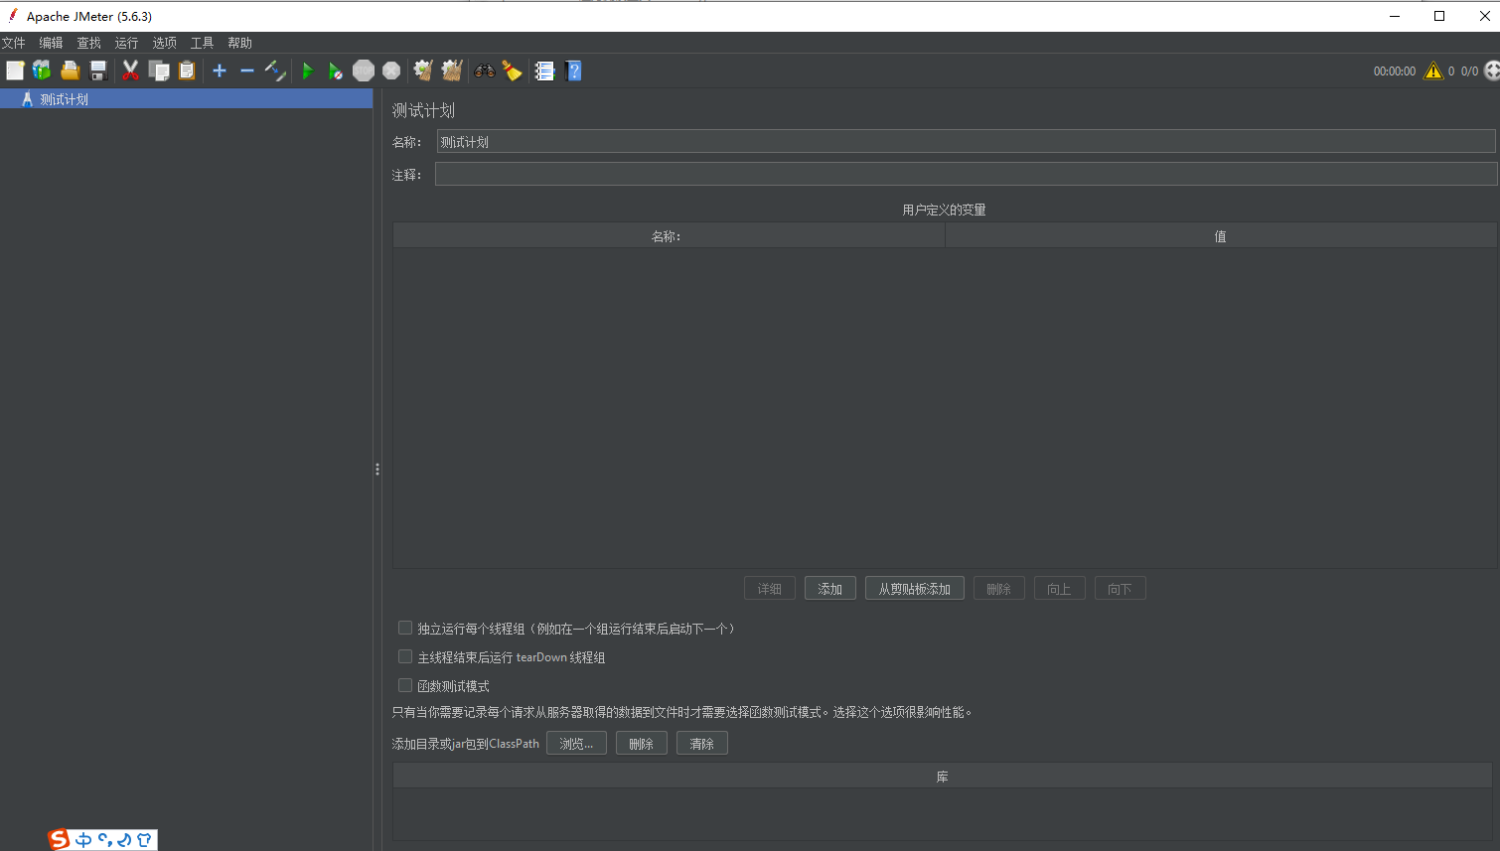Open function helper dialog icon
The width and height of the screenshot is (1500, 851).
pyautogui.click(x=544, y=71)
